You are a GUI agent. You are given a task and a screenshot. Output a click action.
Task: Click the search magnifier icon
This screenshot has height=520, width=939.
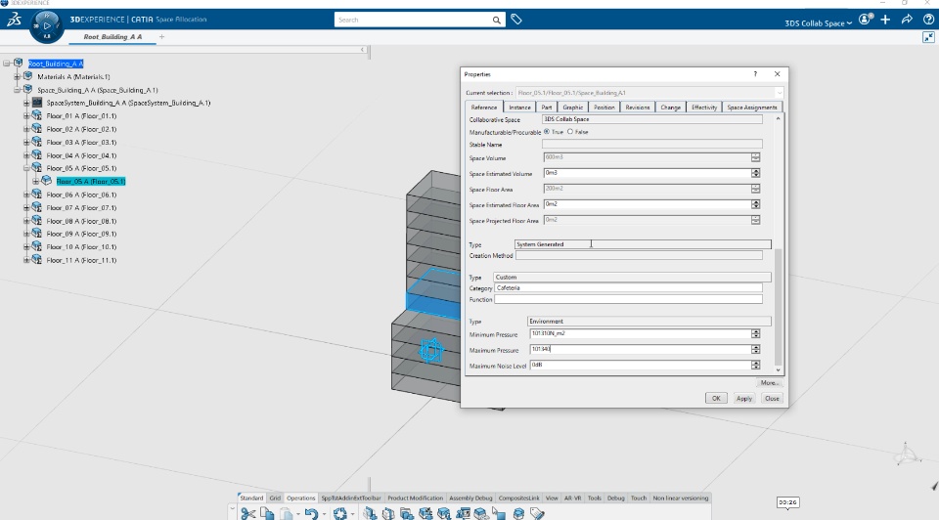coord(497,20)
